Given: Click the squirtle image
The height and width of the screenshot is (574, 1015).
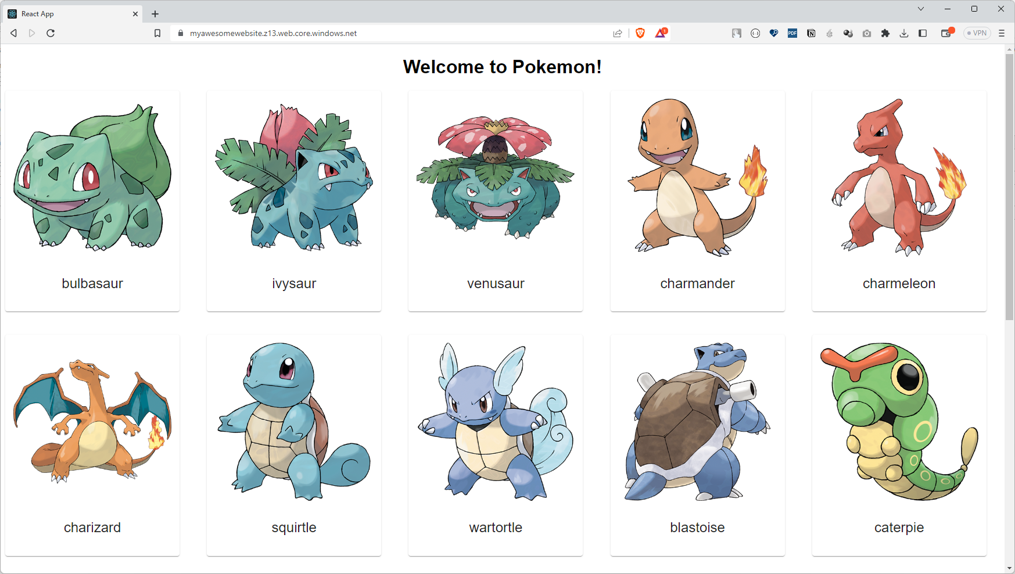Looking at the screenshot, I should (294, 421).
